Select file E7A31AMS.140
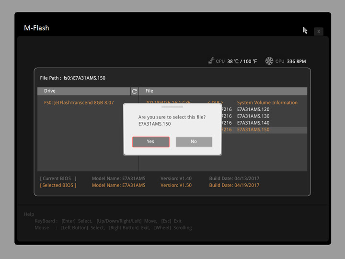The image size is (345, 259). click(x=253, y=123)
